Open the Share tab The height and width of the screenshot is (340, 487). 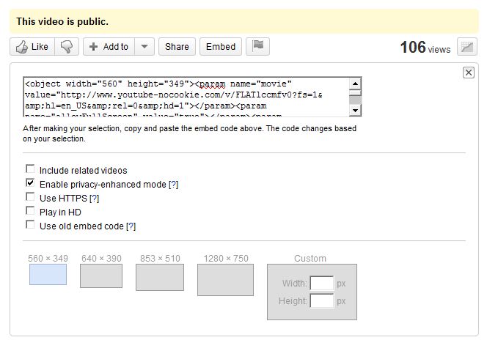[177, 46]
